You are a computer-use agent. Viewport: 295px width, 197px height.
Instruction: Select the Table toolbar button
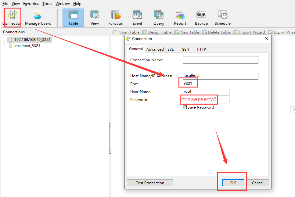click(x=73, y=18)
